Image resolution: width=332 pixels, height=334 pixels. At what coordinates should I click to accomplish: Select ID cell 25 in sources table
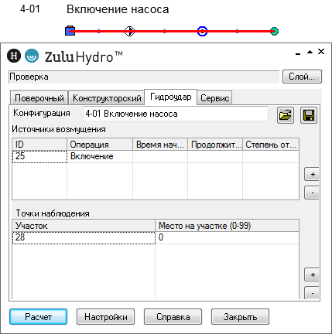coord(39,156)
